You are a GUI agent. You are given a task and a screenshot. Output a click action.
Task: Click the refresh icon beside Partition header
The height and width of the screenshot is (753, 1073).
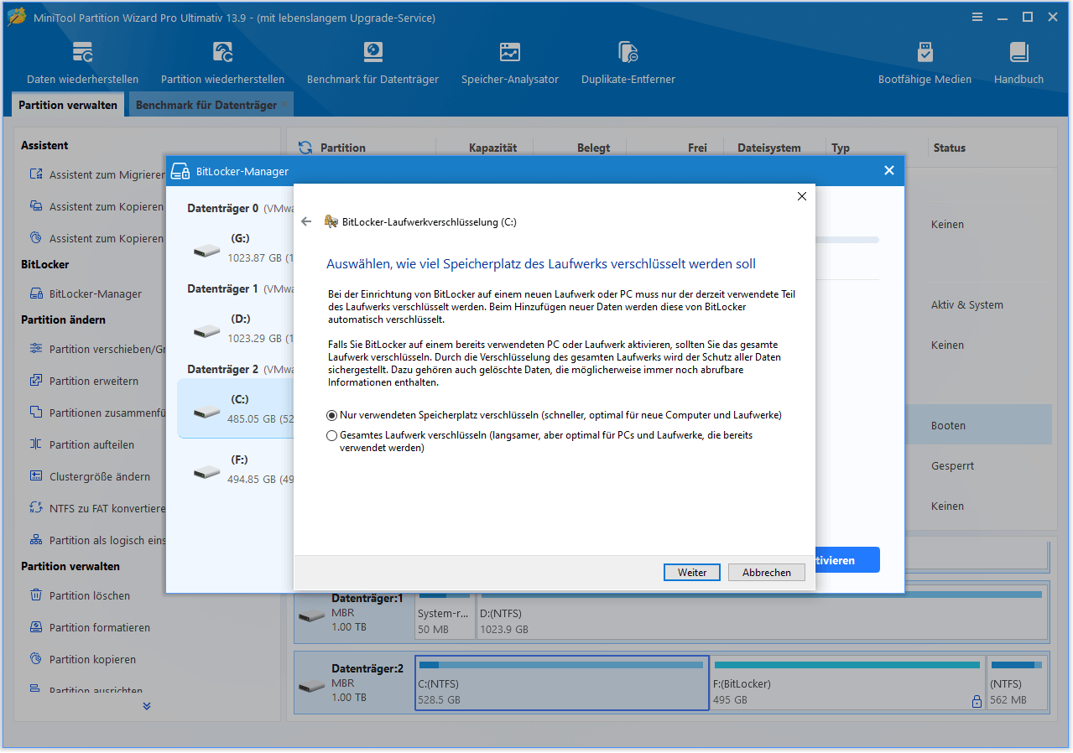pyautogui.click(x=305, y=148)
